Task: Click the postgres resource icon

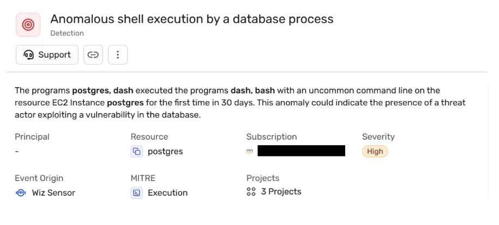Action: coord(136,152)
